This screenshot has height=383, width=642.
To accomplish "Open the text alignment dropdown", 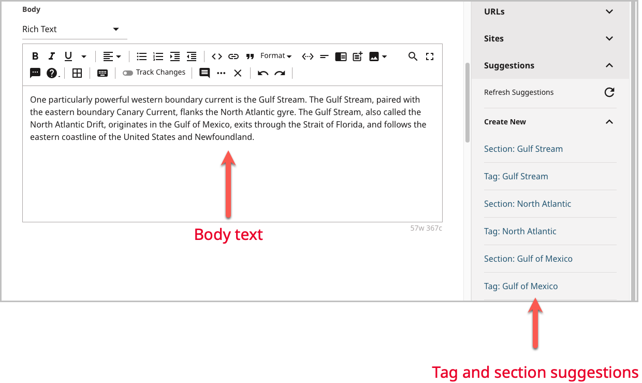I will coord(111,56).
